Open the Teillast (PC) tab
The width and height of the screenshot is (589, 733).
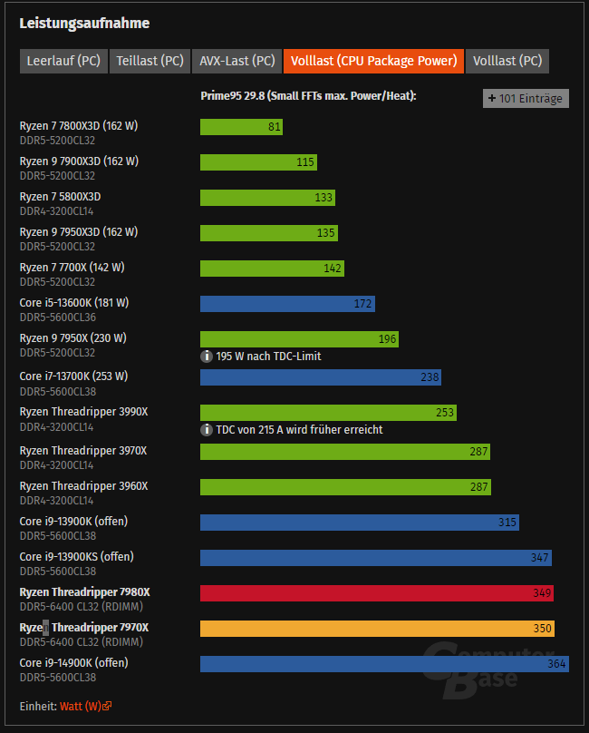click(150, 62)
